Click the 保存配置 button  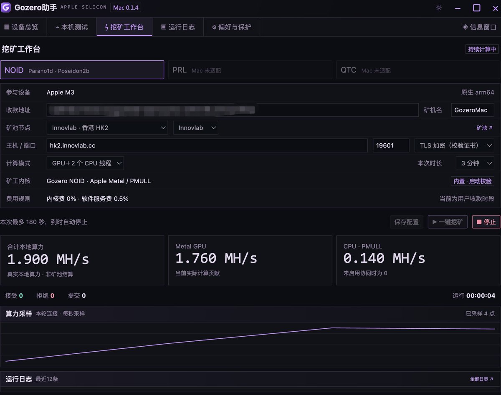[407, 222]
